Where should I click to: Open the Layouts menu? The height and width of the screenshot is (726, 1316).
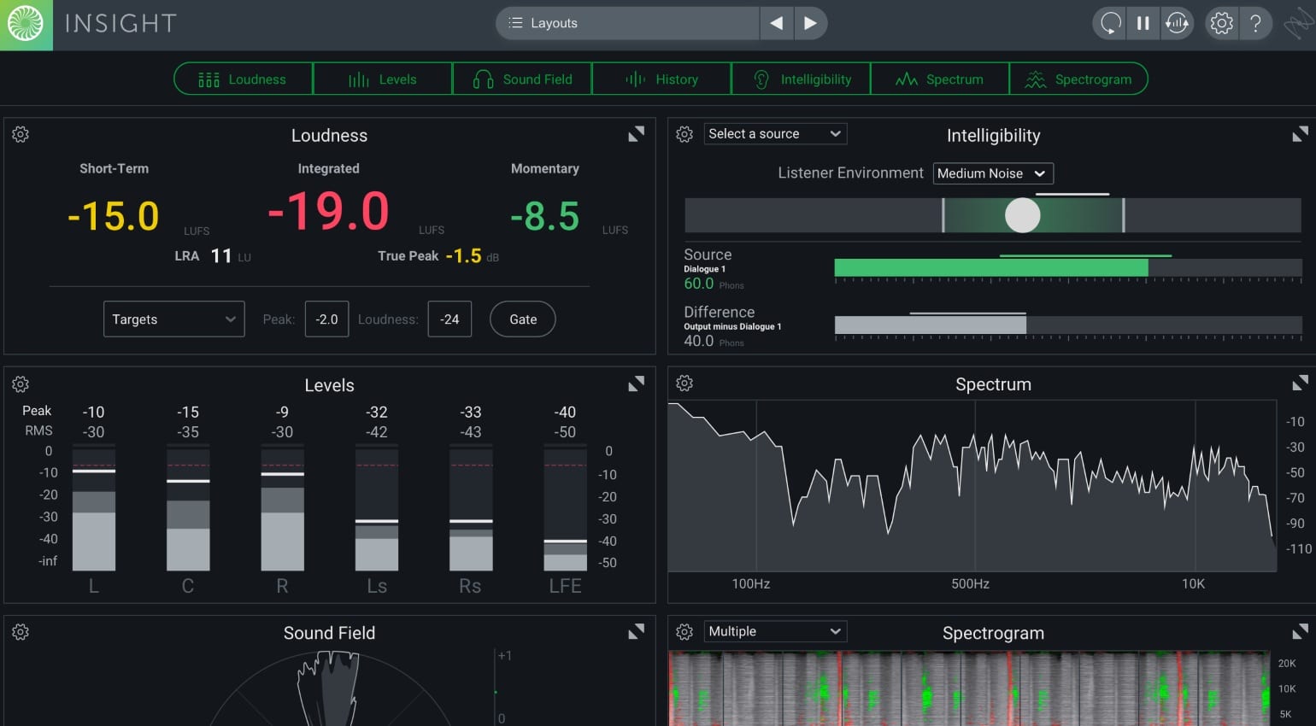[x=627, y=23]
